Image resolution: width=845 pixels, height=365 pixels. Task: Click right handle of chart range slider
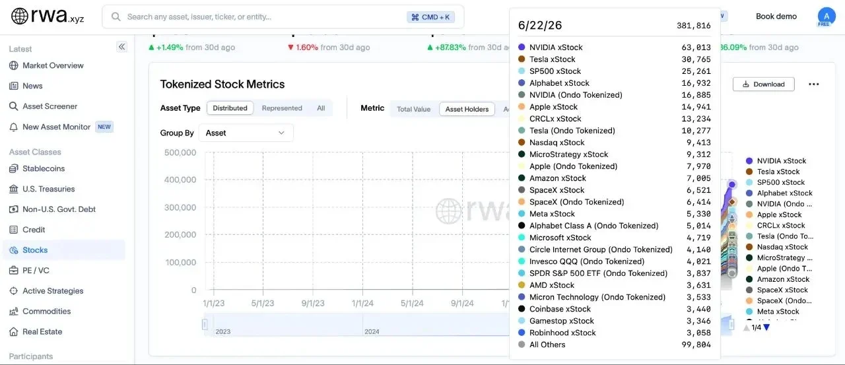[x=731, y=324]
